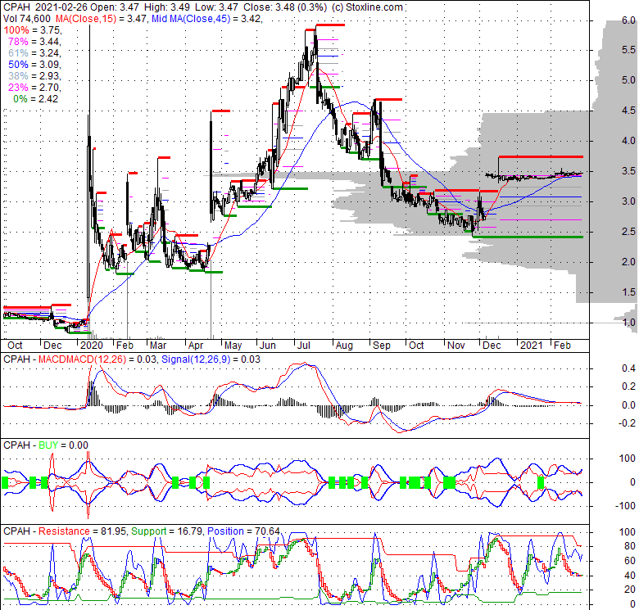Click the Signal(12,26,9) = 0.03 legend
The width and height of the screenshot is (639, 610).
pyautogui.click(x=211, y=359)
